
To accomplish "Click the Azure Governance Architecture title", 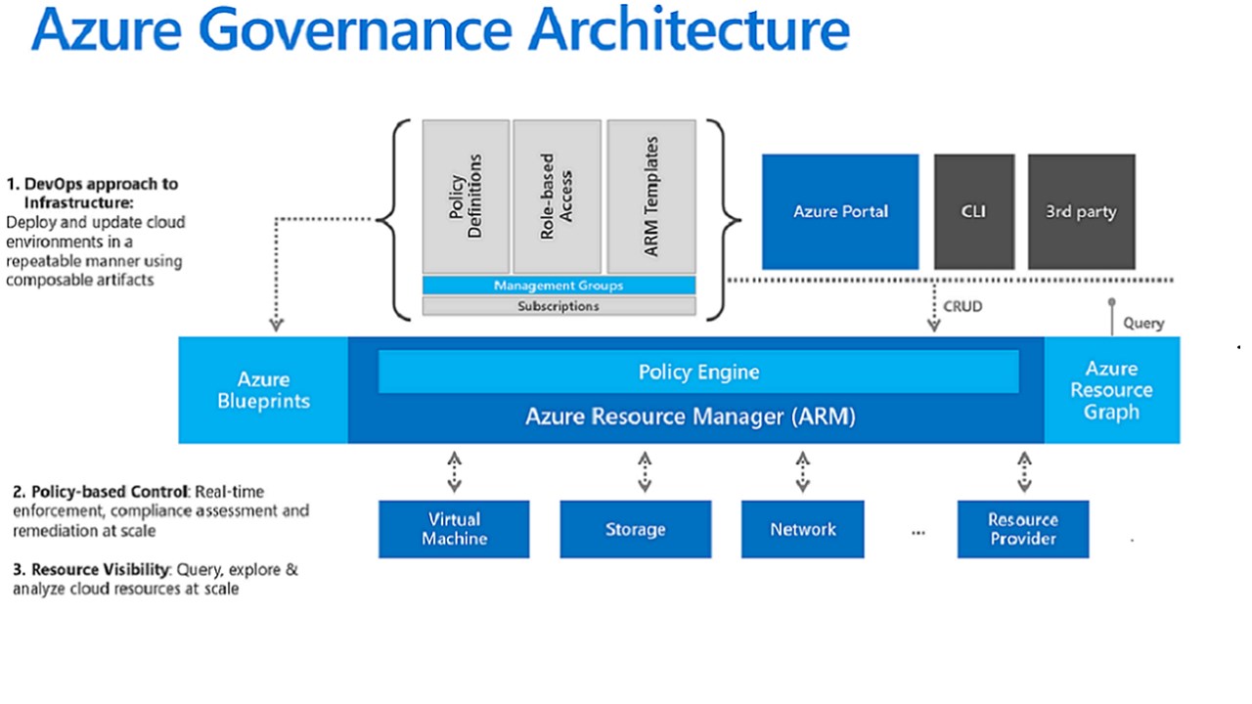I will pyautogui.click(x=440, y=31).
